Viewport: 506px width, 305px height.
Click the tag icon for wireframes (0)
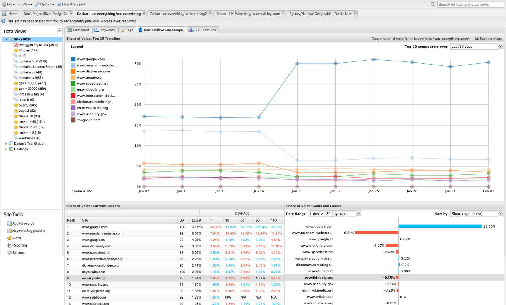[16, 138]
